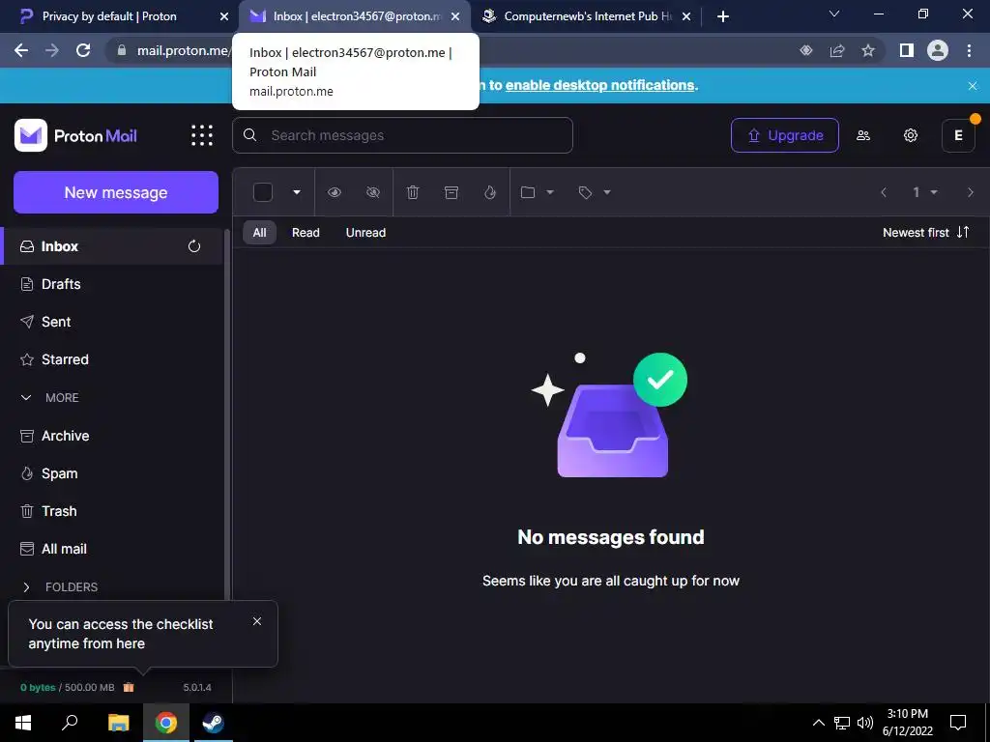Click the Search messages field

(x=403, y=135)
